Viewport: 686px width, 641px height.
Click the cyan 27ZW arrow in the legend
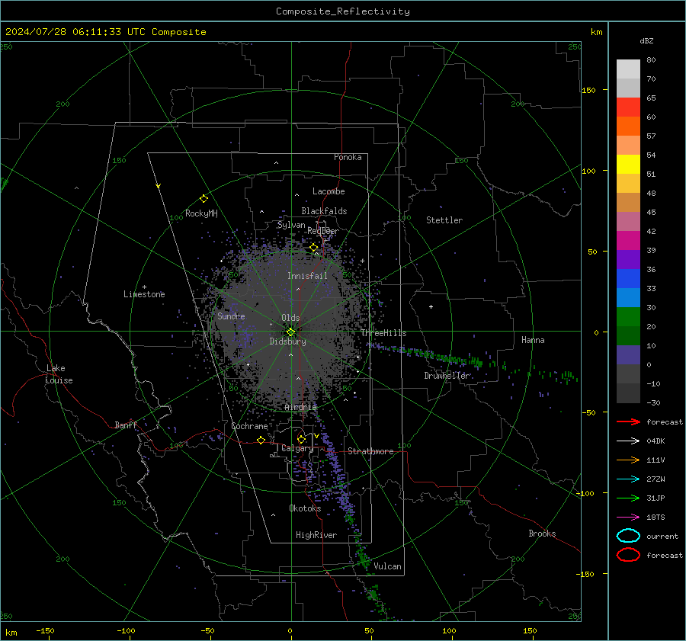[628, 479]
